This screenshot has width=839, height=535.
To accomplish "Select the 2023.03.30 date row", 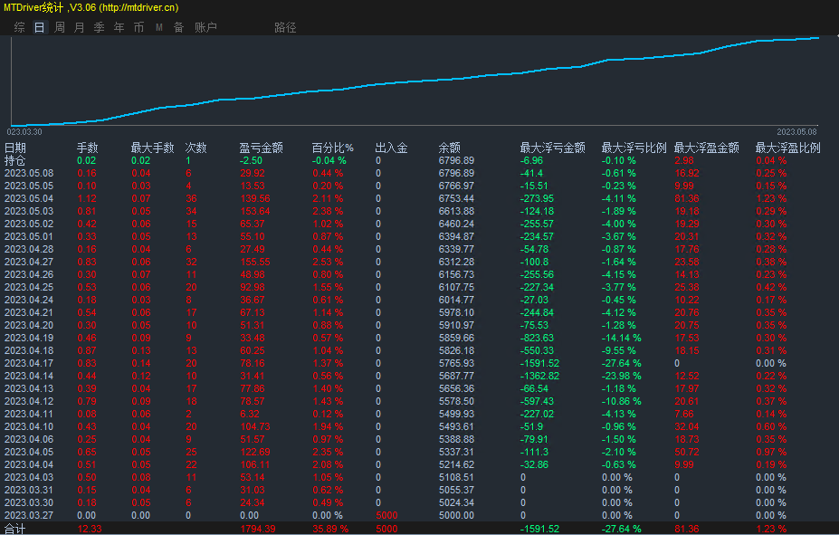I will click(x=420, y=502).
